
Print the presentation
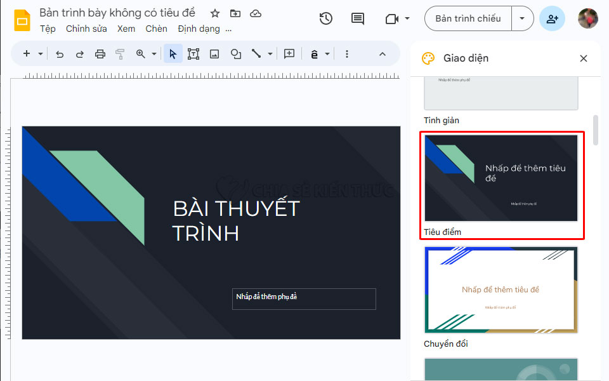[x=100, y=54]
